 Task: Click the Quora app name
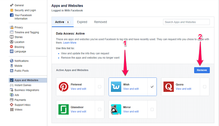click(180, 84)
